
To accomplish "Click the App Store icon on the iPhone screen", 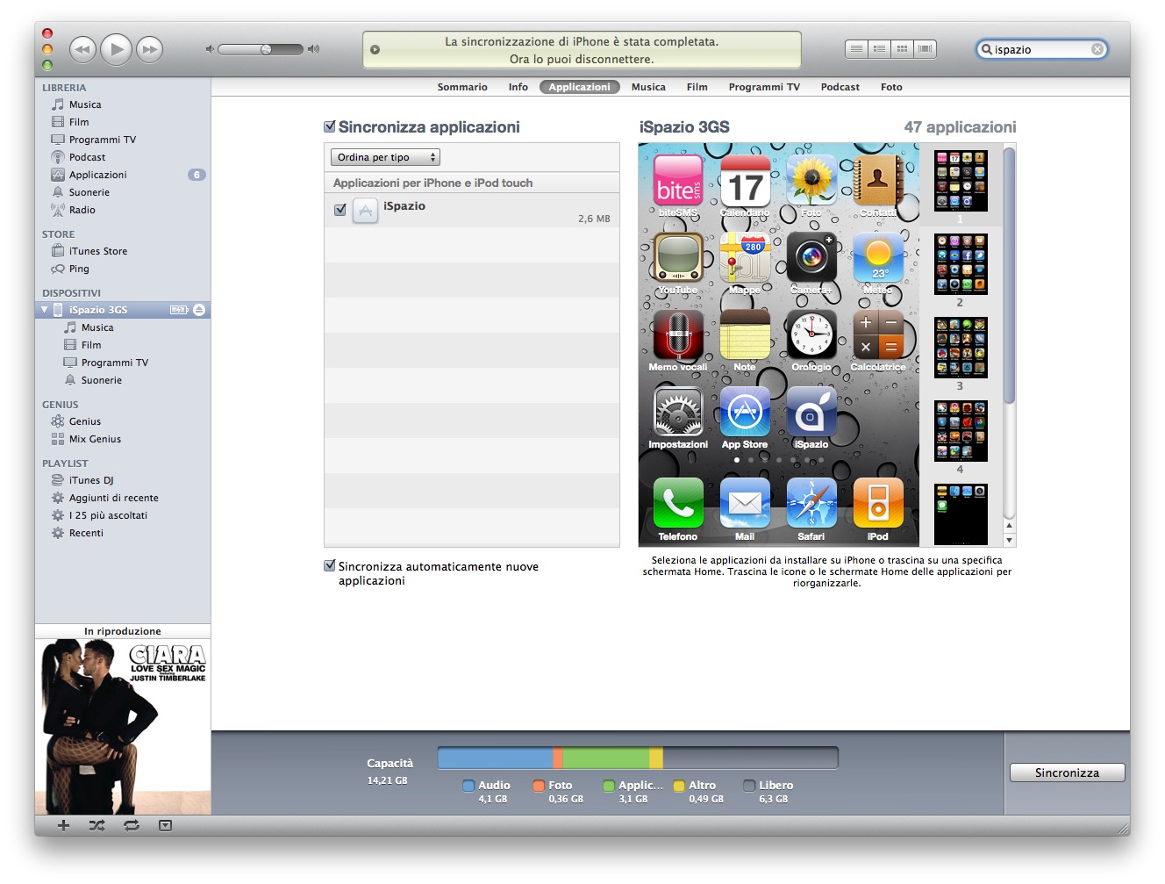I will [744, 413].
